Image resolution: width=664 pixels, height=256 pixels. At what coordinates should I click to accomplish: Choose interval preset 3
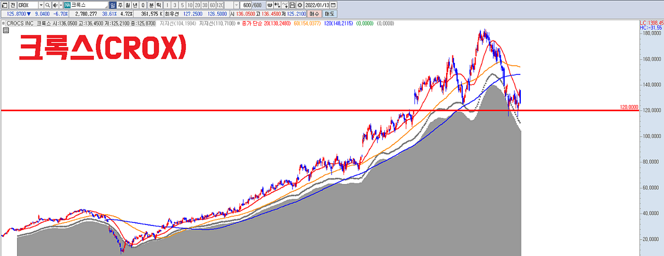point(175,5)
